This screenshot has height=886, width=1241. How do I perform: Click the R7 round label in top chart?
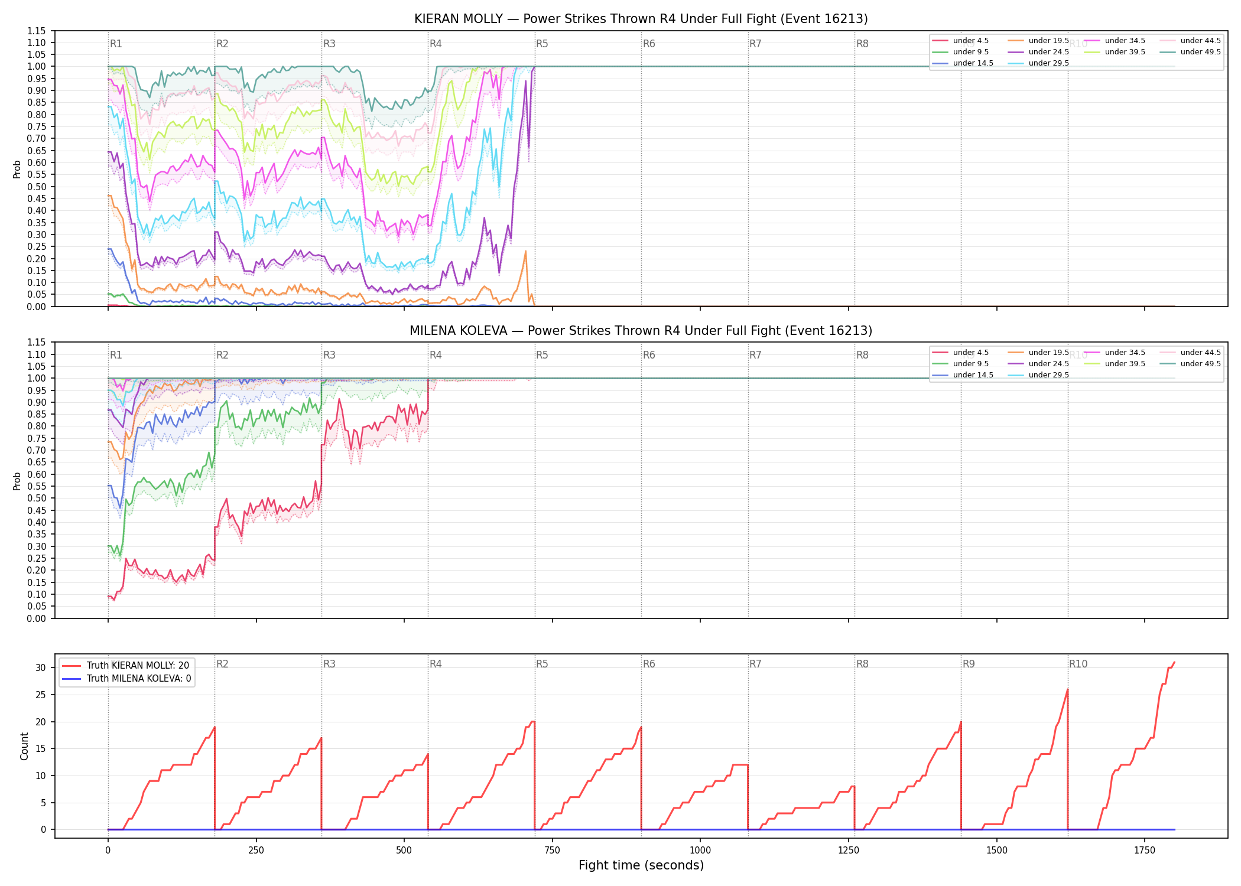[755, 44]
